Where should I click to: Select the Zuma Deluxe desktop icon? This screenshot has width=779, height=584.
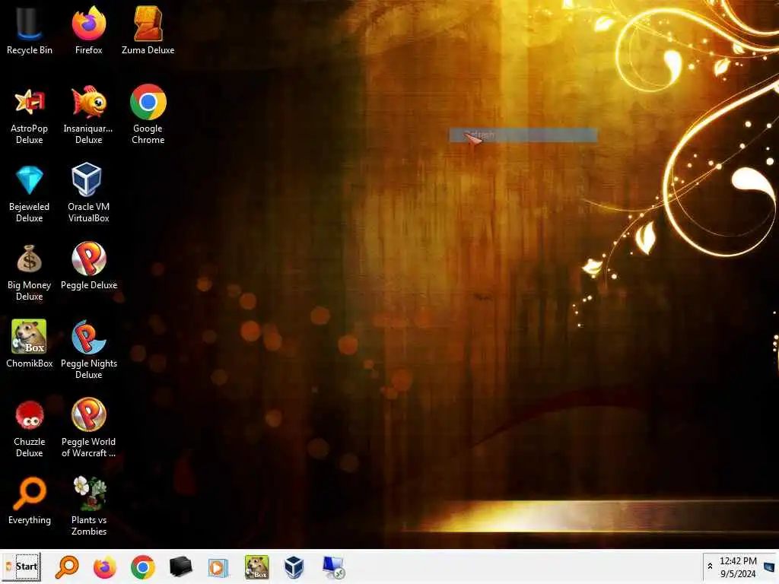click(x=148, y=30)
